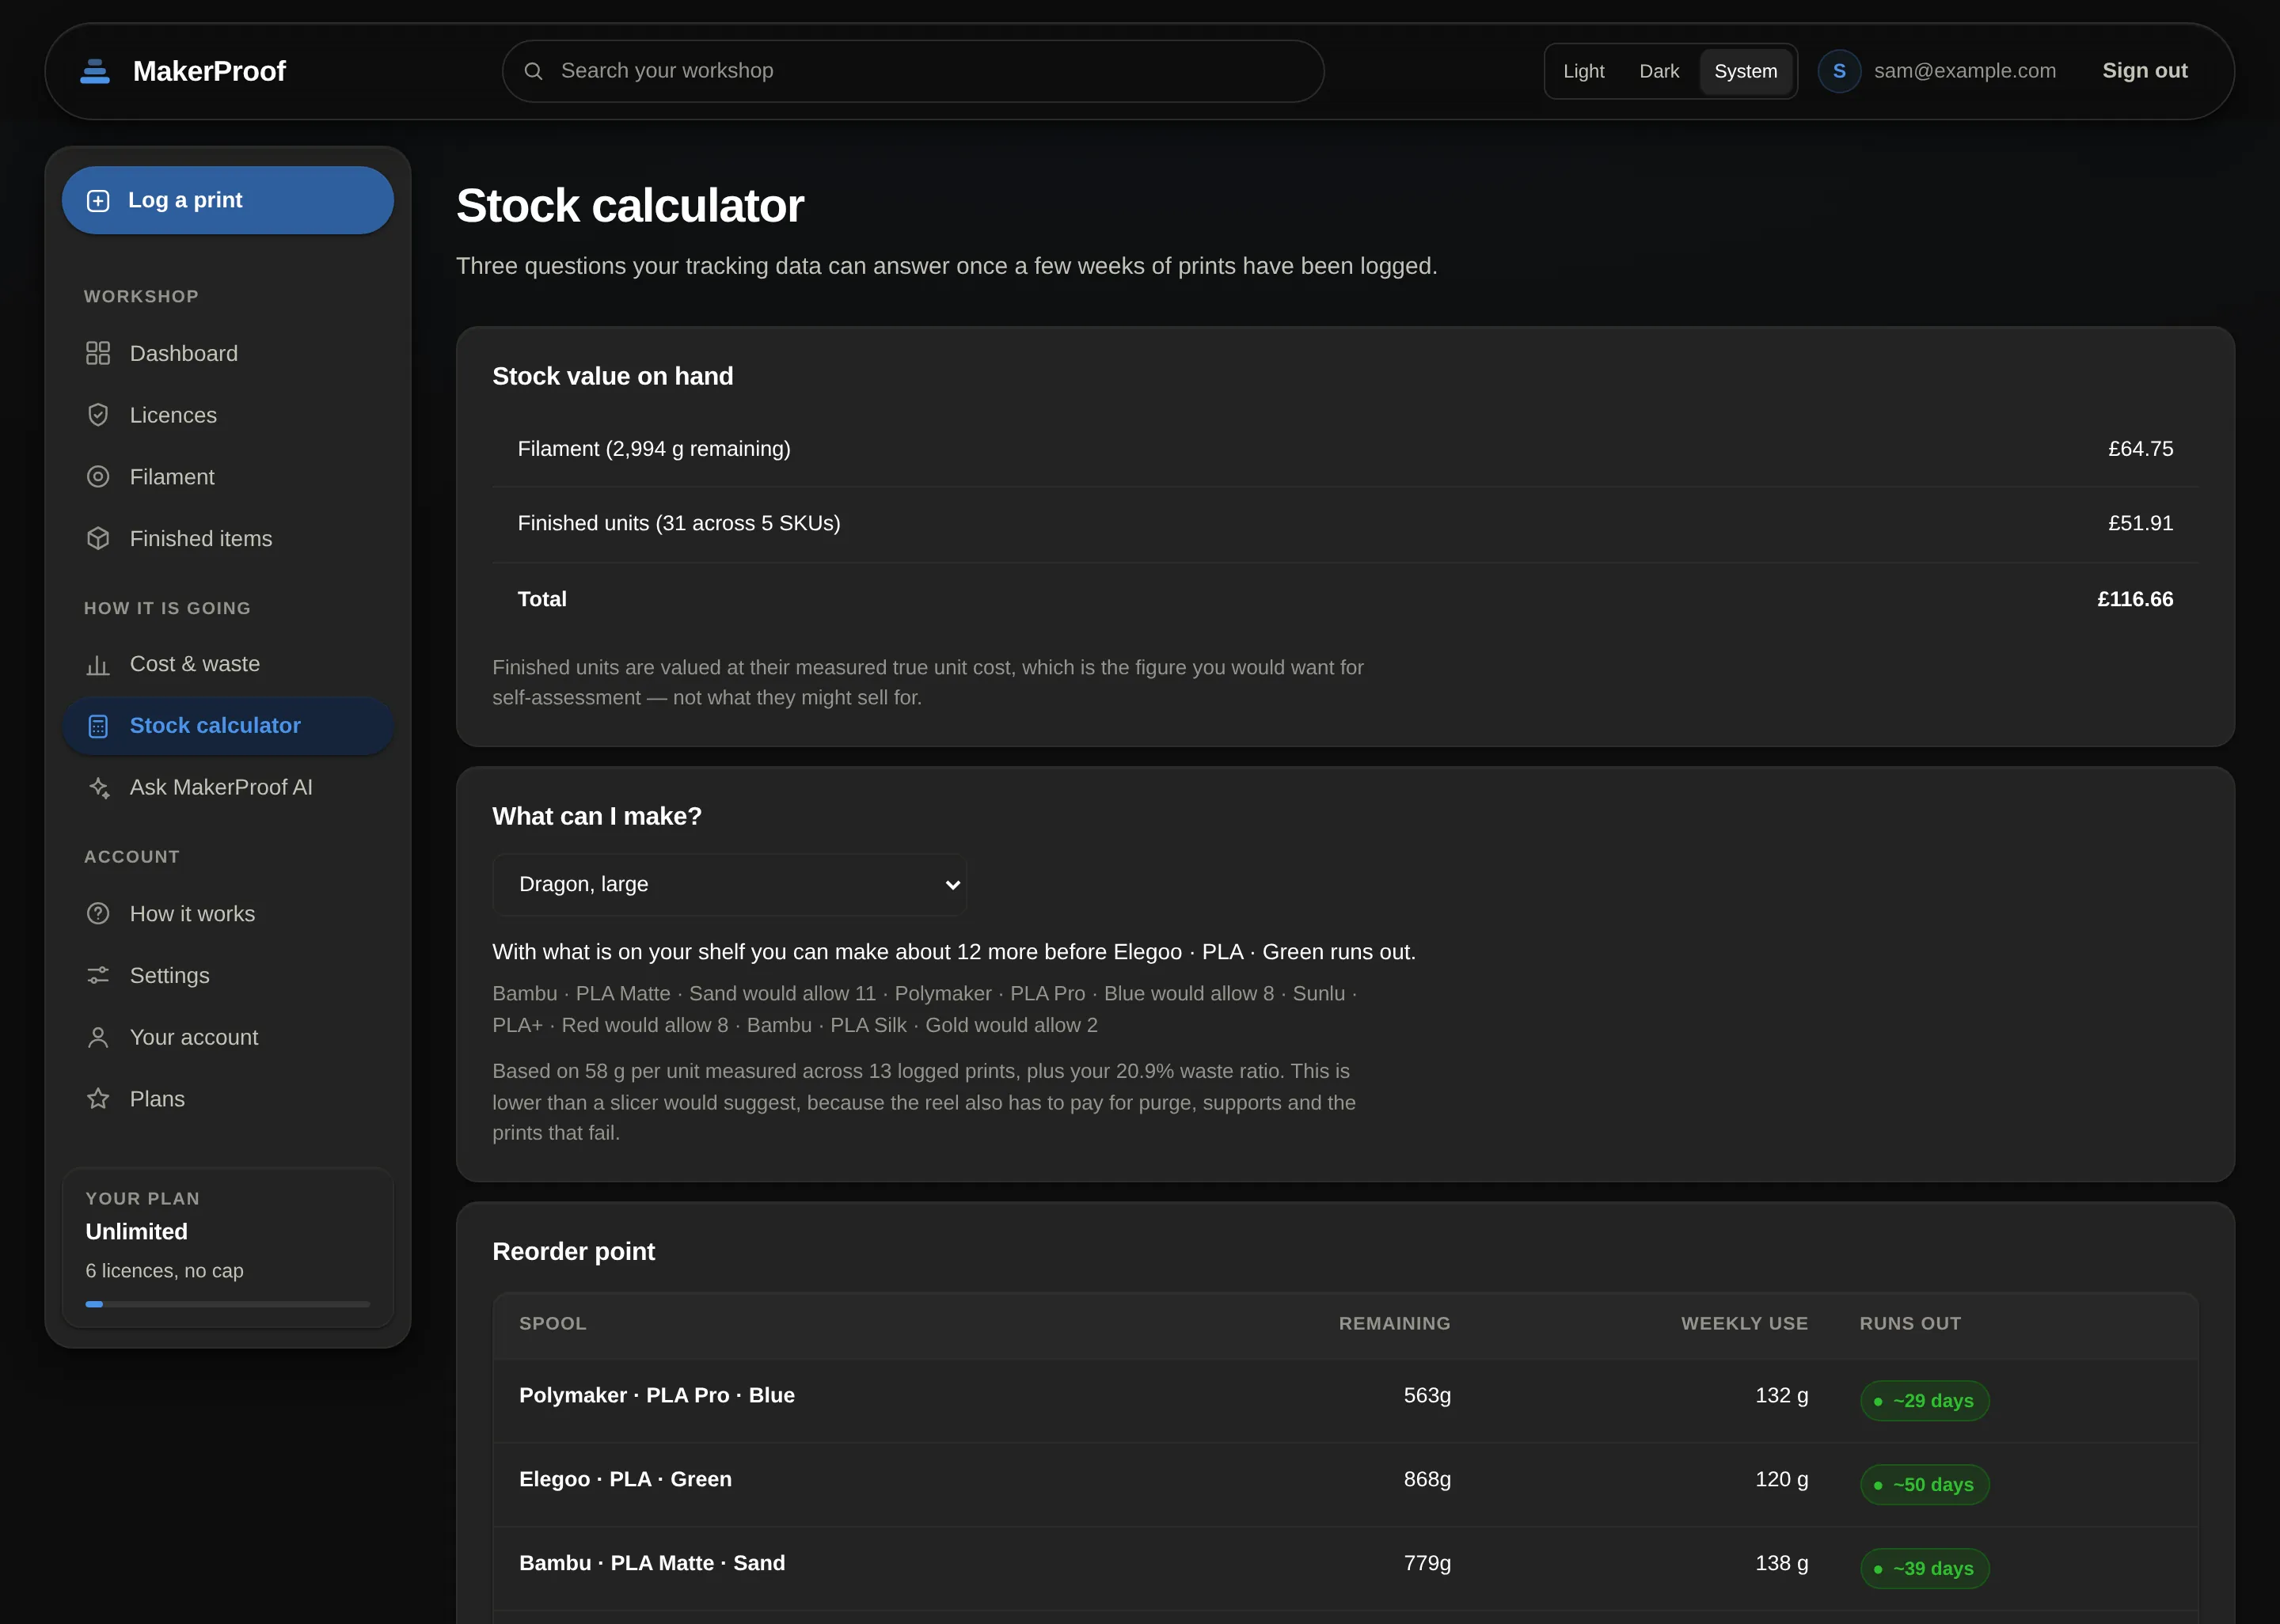
Task: Click the 563g remaining value
Action: click(1427, 1395)
